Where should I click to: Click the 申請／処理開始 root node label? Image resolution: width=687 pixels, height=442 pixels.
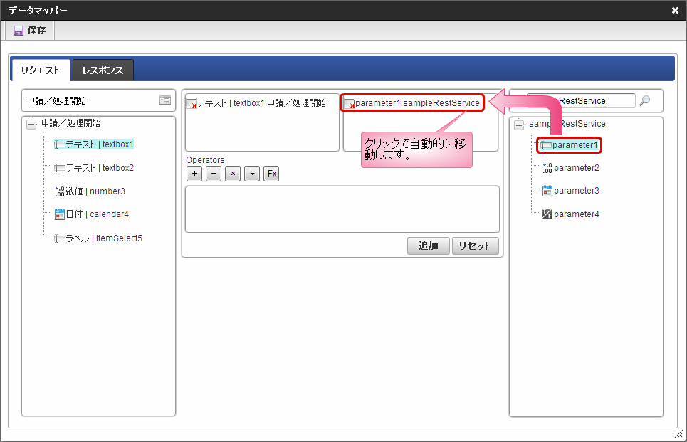71,123
